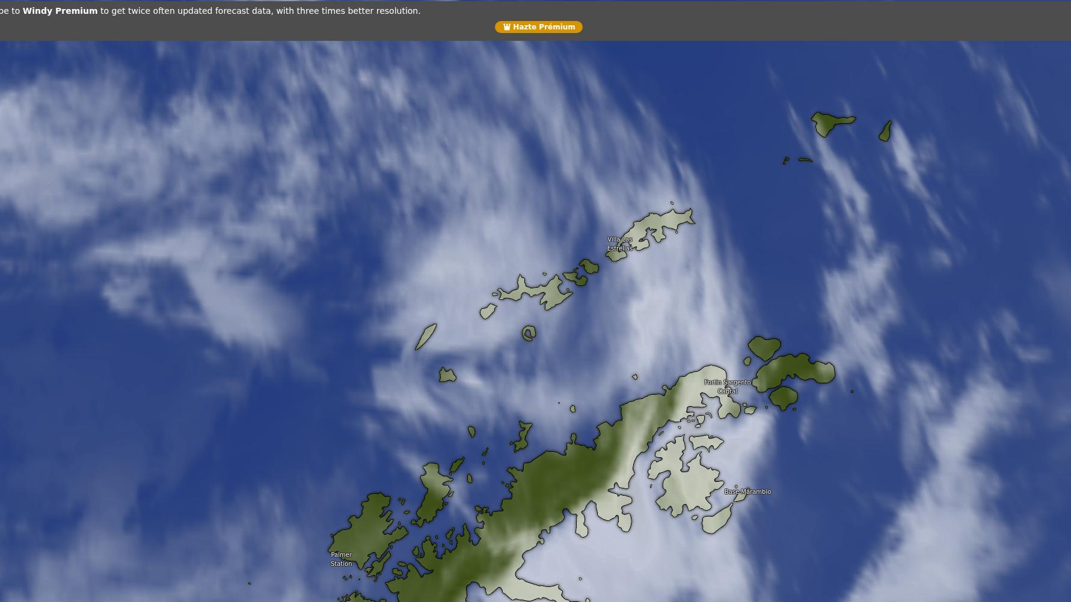Viewport: 1071px width, 602px height.
Task: Click the crown icon on Hazte Prémium
Action: [x=507, y=27]
